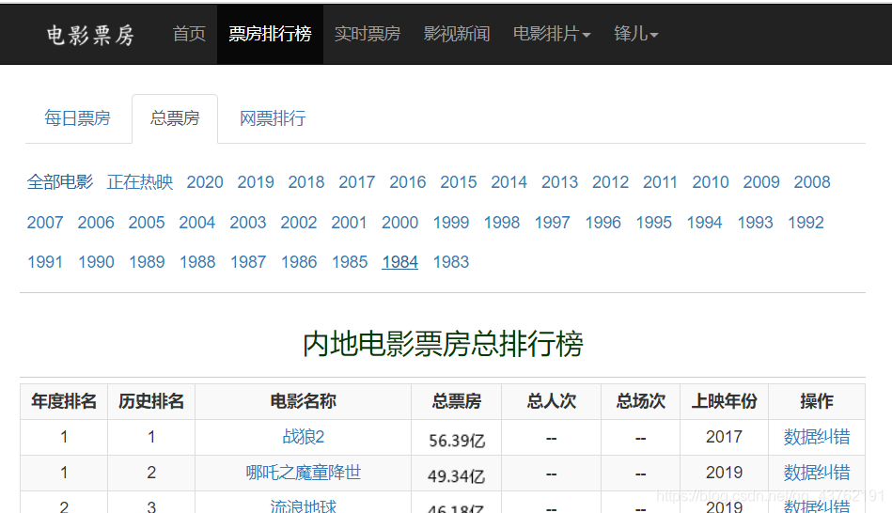This screenshot has height=513, width=892.
Task: Select year 2004 filter
Action: pos(196,223)
